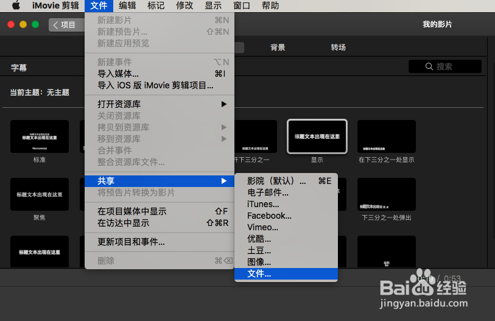The width and height of the screenshot is (495, 321).
Task: Click the 字幕 heading
Action: tap(19, 68)
